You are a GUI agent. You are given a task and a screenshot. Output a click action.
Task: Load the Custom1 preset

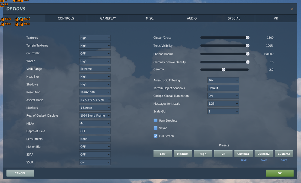[244, 154]
